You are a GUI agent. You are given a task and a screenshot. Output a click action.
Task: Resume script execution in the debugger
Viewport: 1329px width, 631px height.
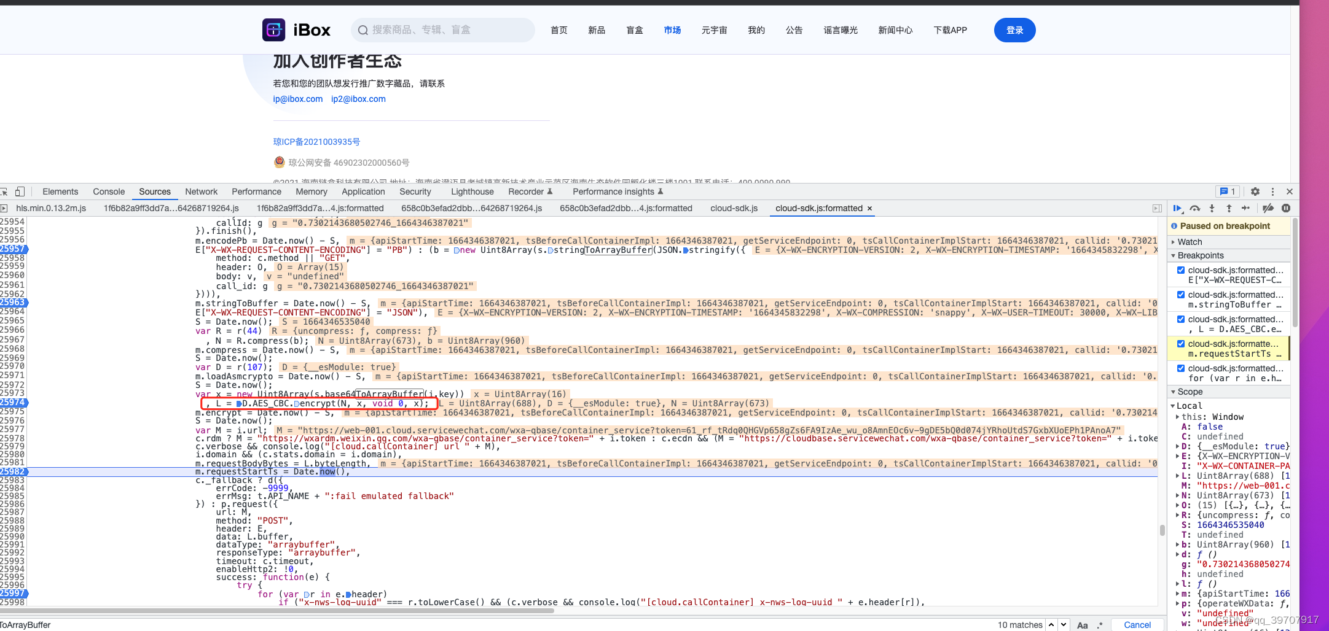pyautogui.click(x=1178, y=208)
